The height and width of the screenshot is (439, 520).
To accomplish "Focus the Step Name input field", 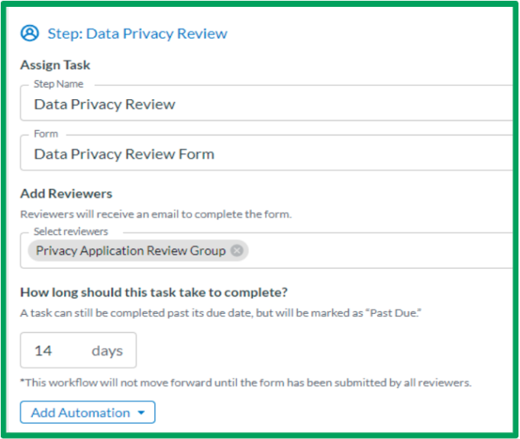I will [267, 103].
